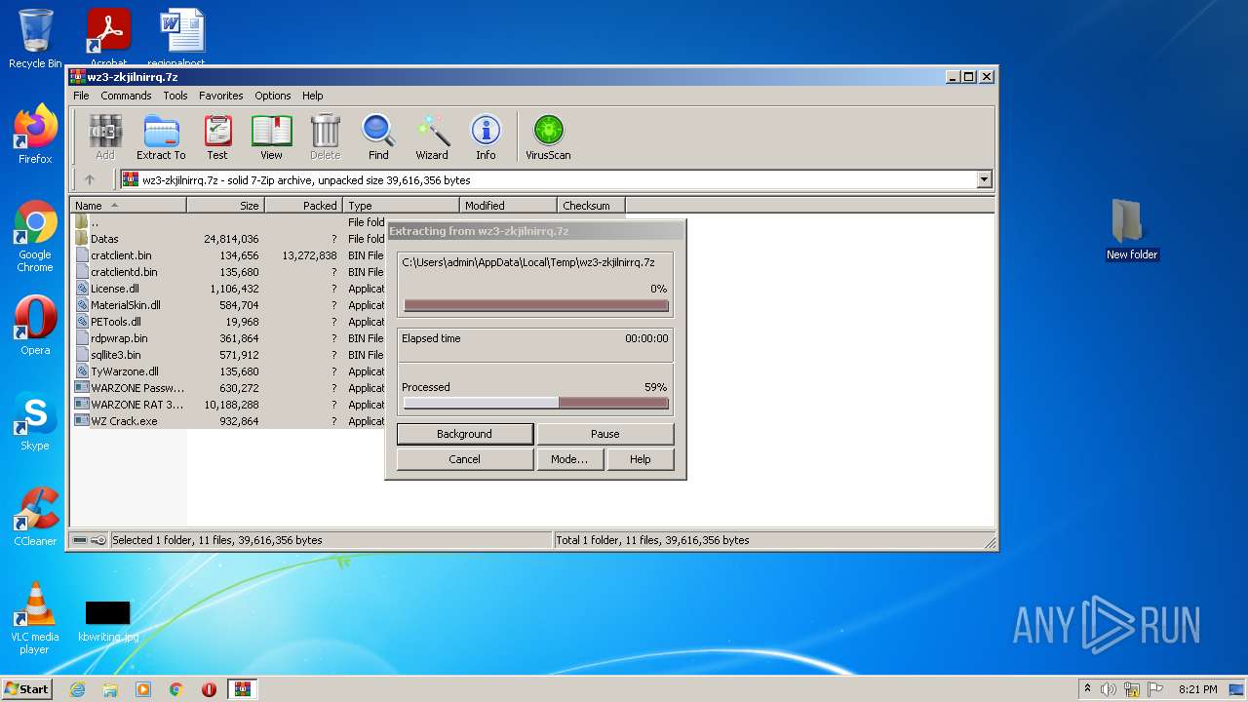Click the volume speaker tray icon

[1109, 689]
